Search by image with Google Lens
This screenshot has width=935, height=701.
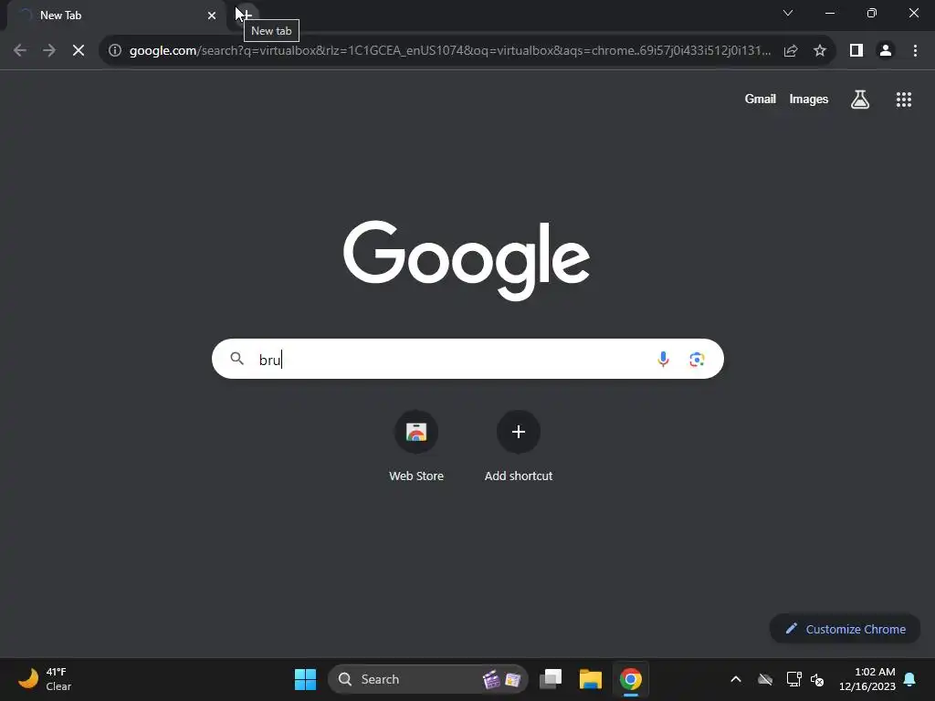point(697,359)
